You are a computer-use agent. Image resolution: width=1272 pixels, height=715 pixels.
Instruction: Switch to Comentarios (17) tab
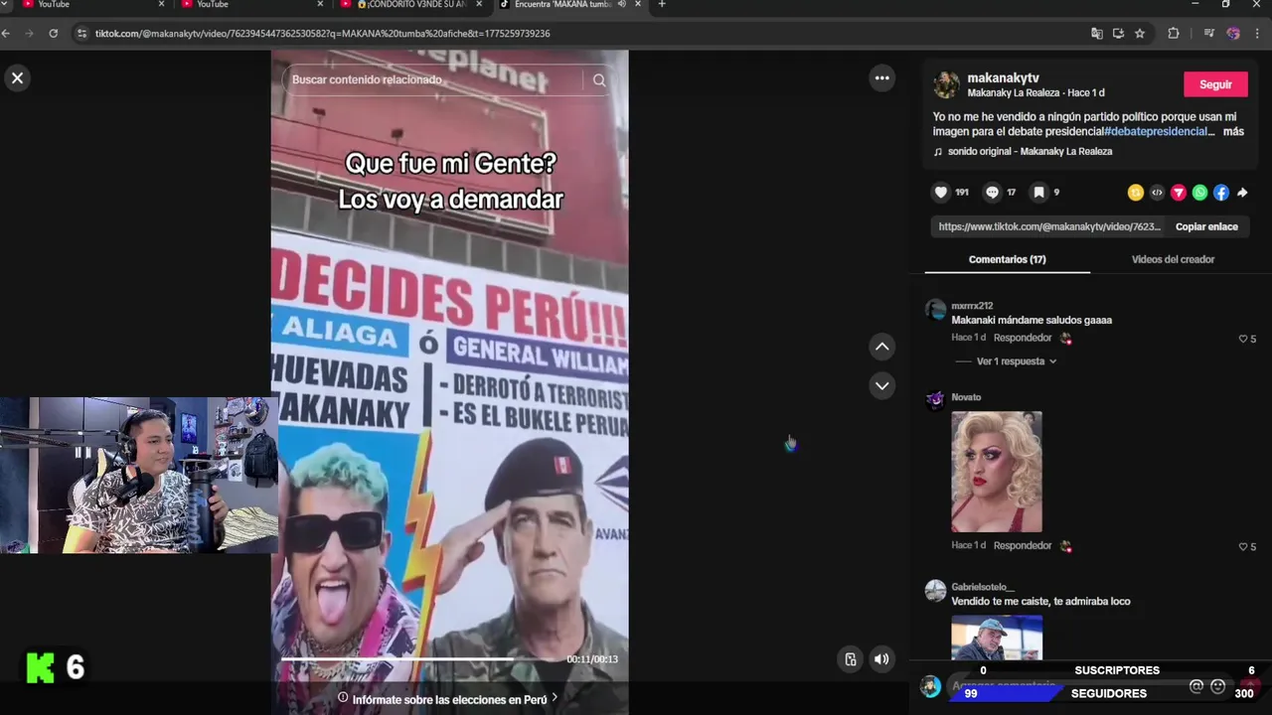[x=1007, y=259]
